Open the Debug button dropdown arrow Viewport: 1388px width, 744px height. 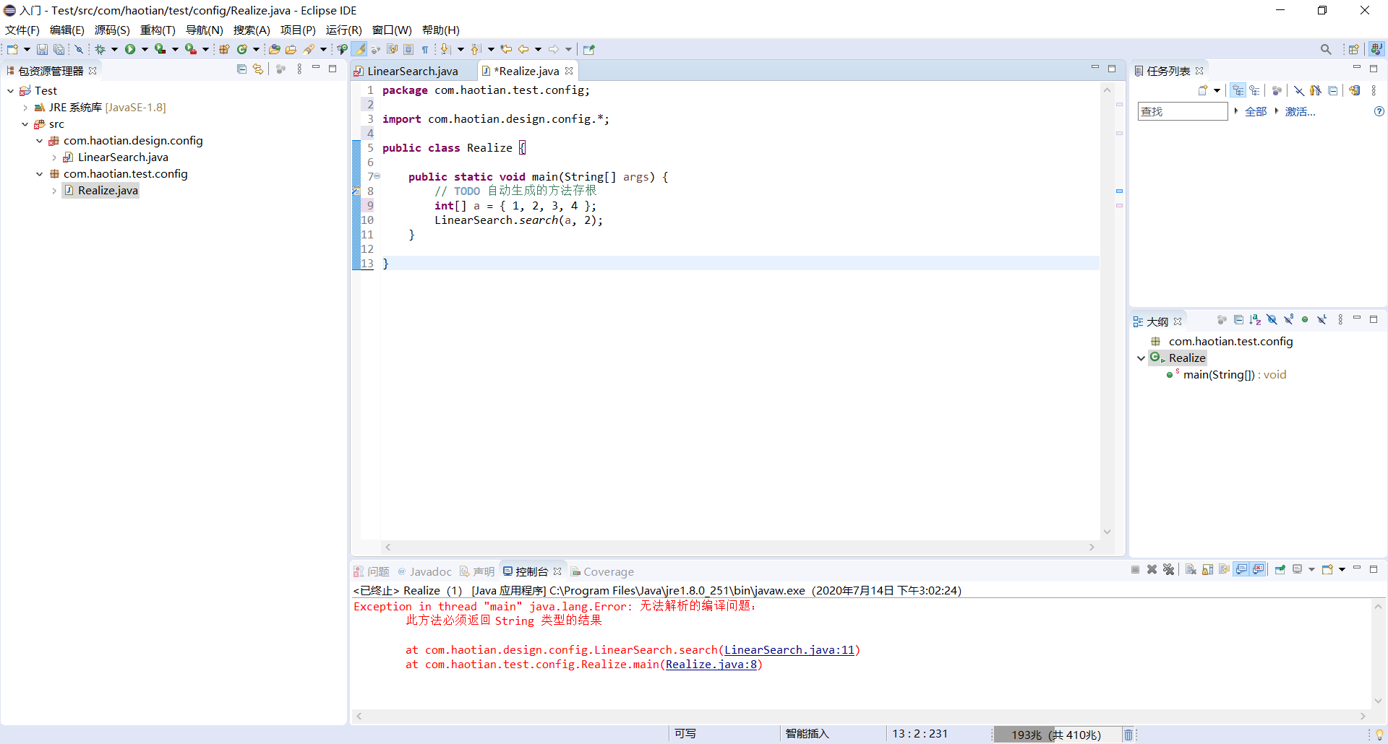(114, 49)
